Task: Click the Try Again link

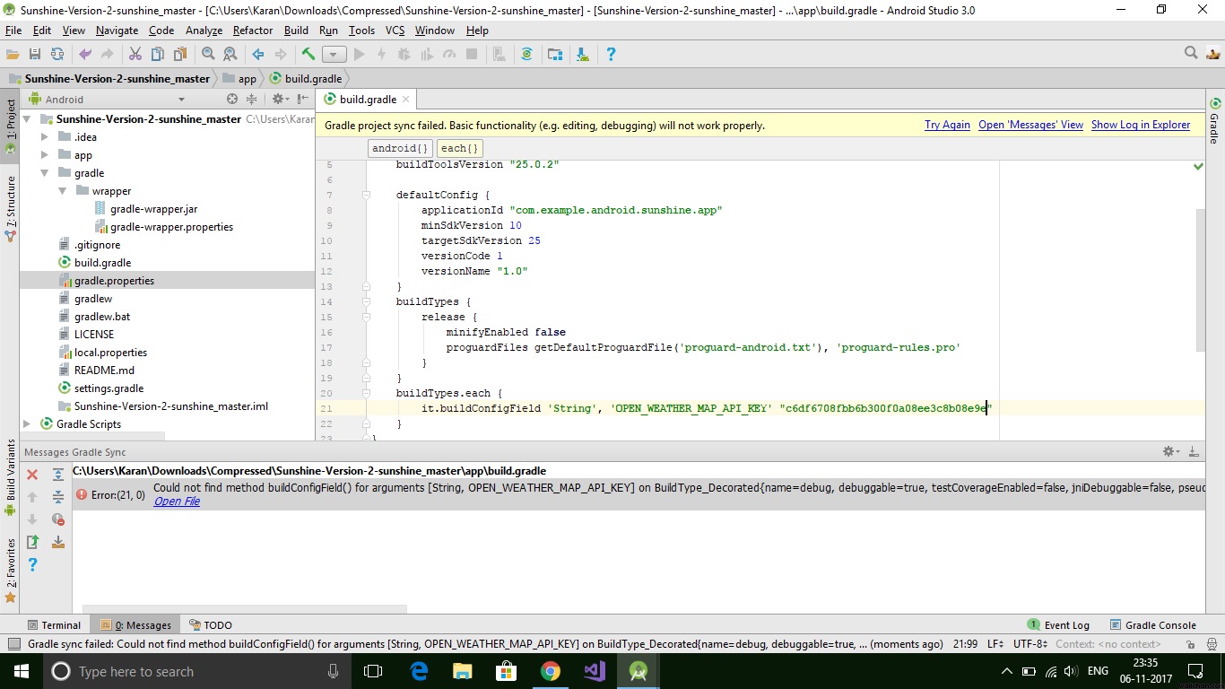Action: [947, 125]
